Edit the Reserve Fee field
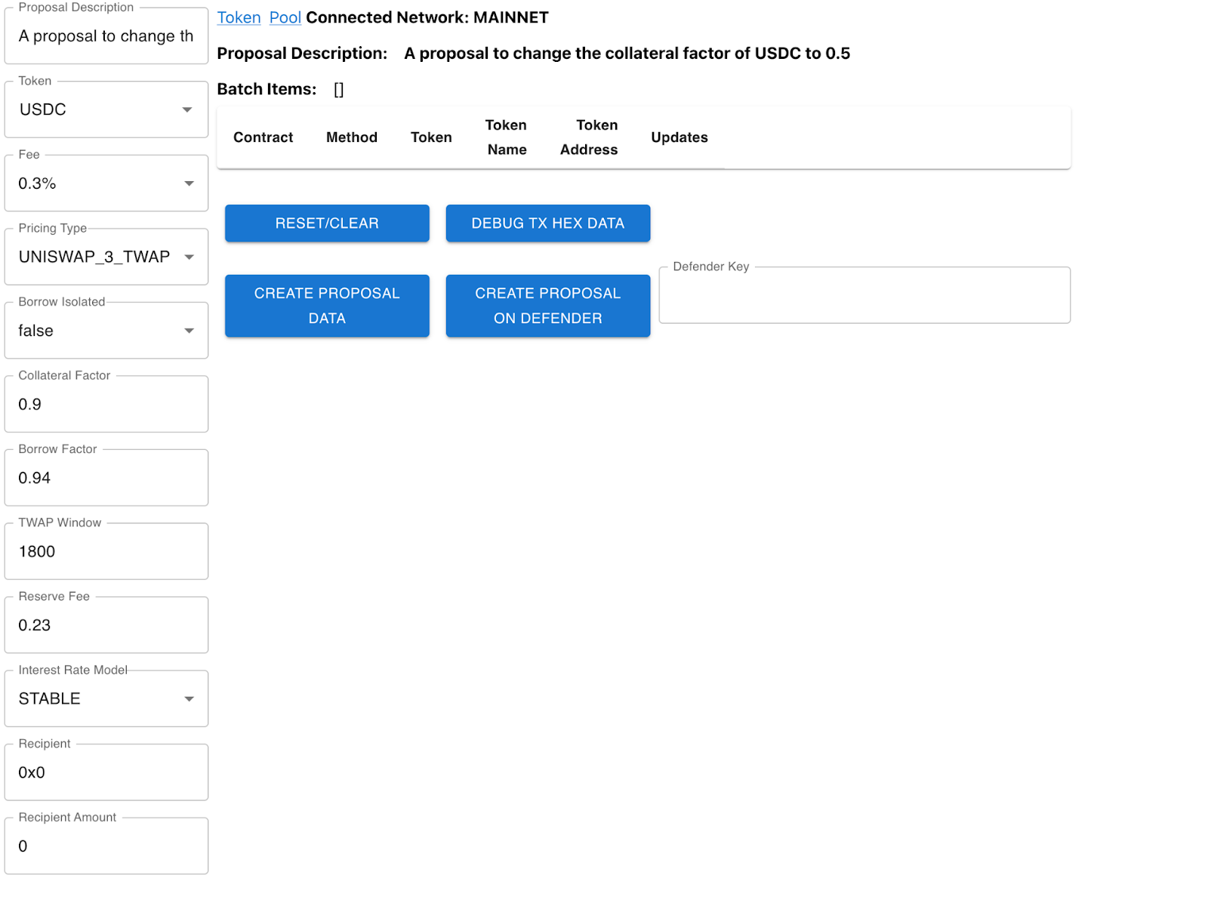This screenshot has width=1208, height=903. point(106,625)
